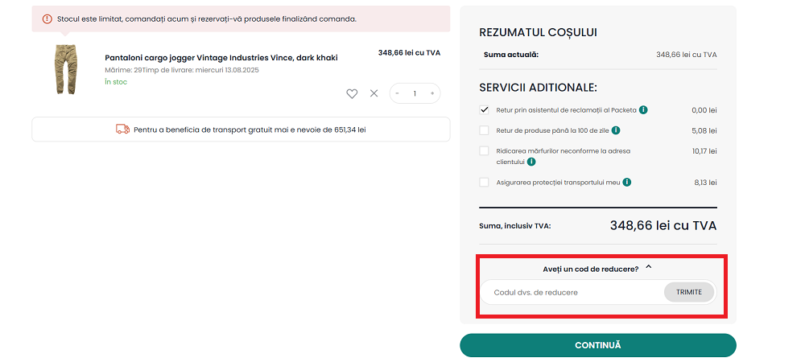805x362 pixels.
Task: Increase quantity with plus button
Action: (432, 93)
